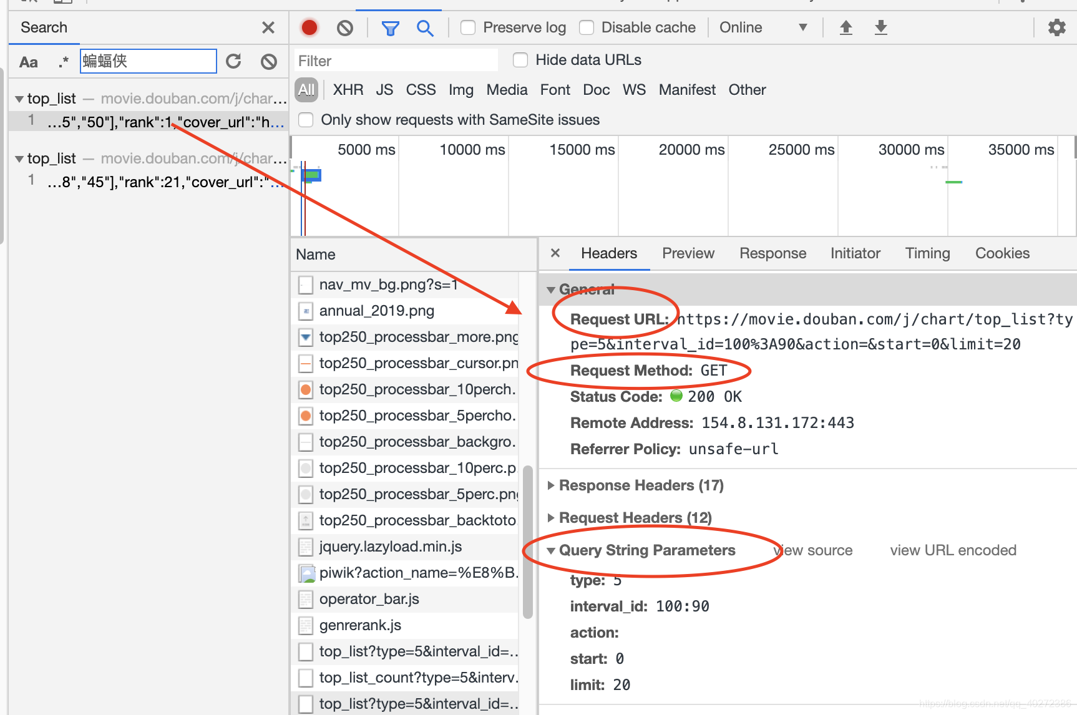Filter requests by XHR
Viewport: 1077px width, 715px height.
click(348, 90)
